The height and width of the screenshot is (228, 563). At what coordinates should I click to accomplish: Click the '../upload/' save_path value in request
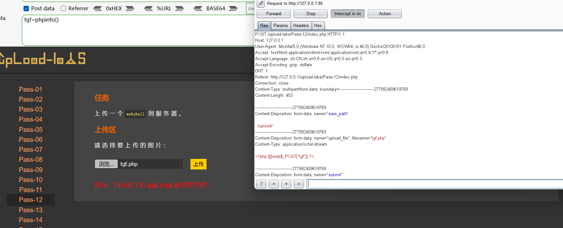point(264,126)
